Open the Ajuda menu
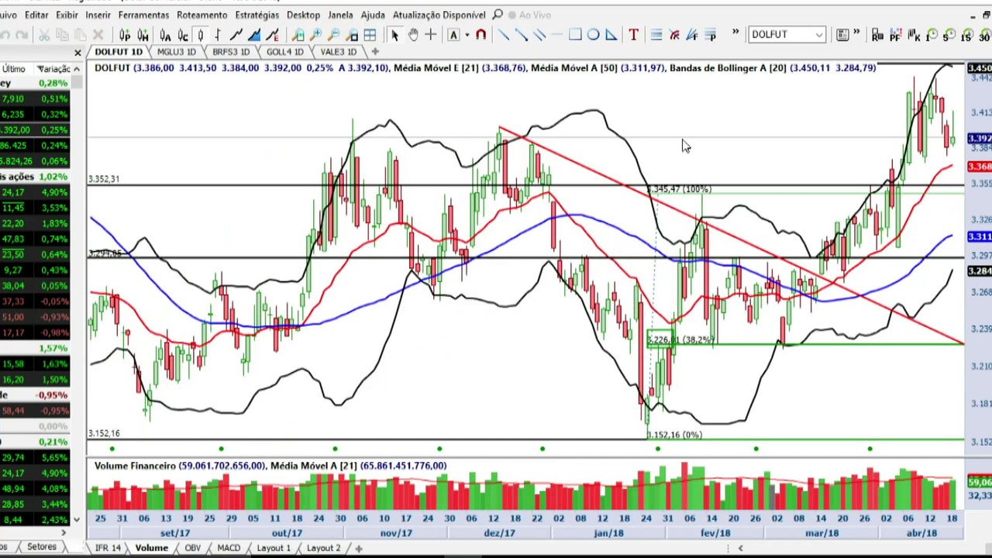This screenshot has width=992, height=558. [373, 15]
